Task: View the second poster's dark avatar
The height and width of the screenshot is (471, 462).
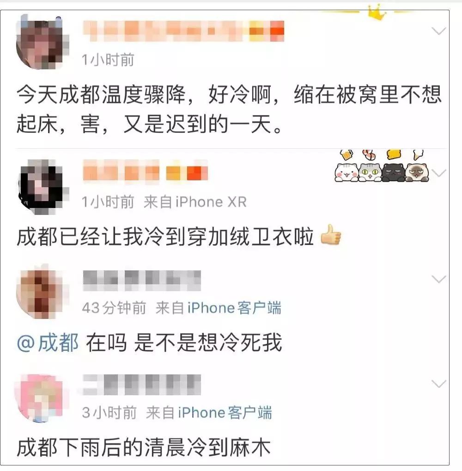Action: pos(43,186)
